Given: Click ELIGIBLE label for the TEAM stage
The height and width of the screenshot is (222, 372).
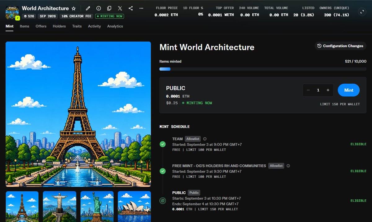Looking at the screenshot, I should click(x=358, y=144).
